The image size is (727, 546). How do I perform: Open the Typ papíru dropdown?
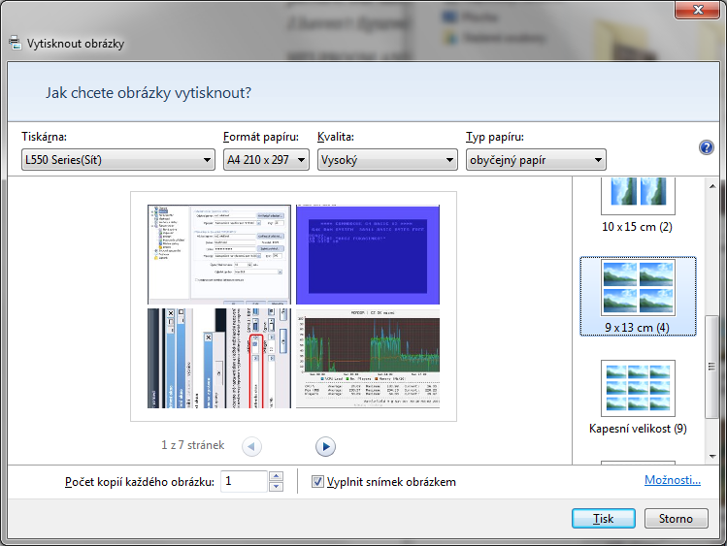coord(536,160)
